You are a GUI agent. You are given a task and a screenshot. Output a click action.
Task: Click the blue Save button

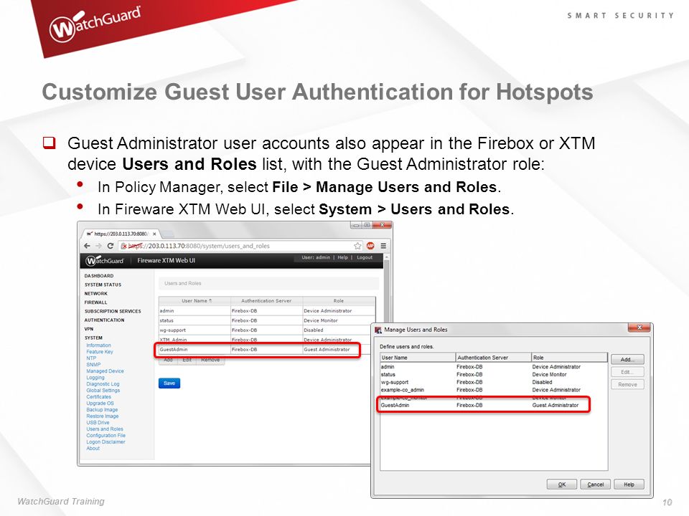coord(169,383)
